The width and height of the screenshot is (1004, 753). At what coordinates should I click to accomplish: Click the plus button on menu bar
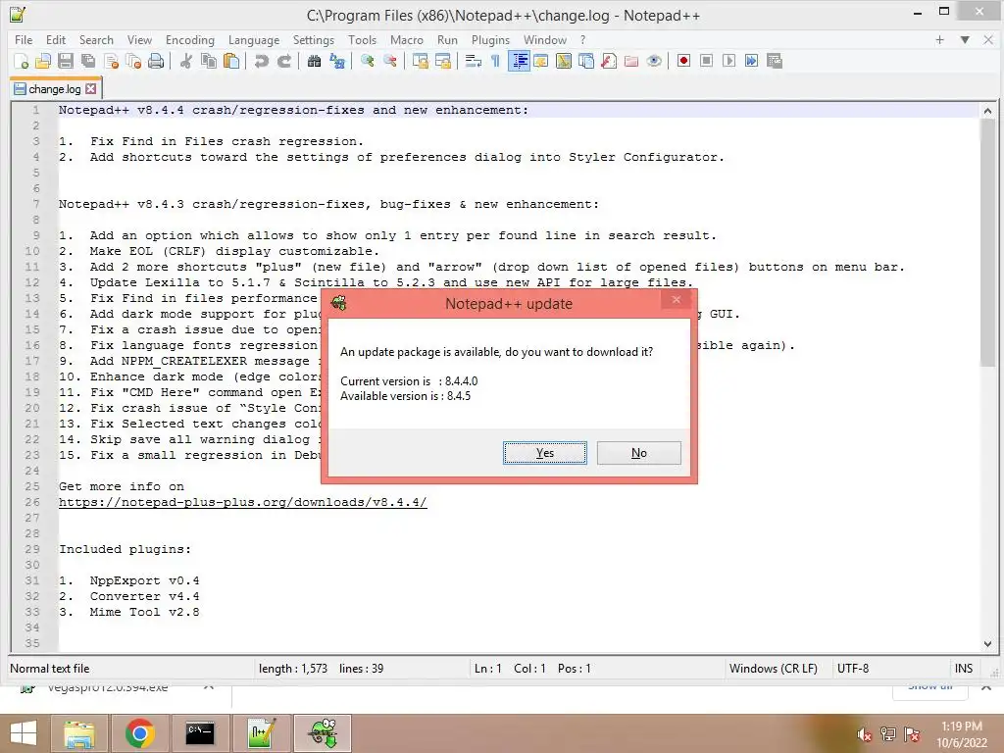(x=940, y=39)
